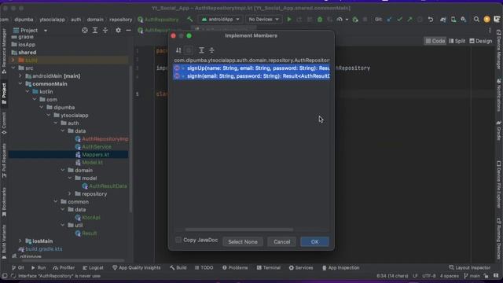Confirm with the OK button

pos(314,242)
